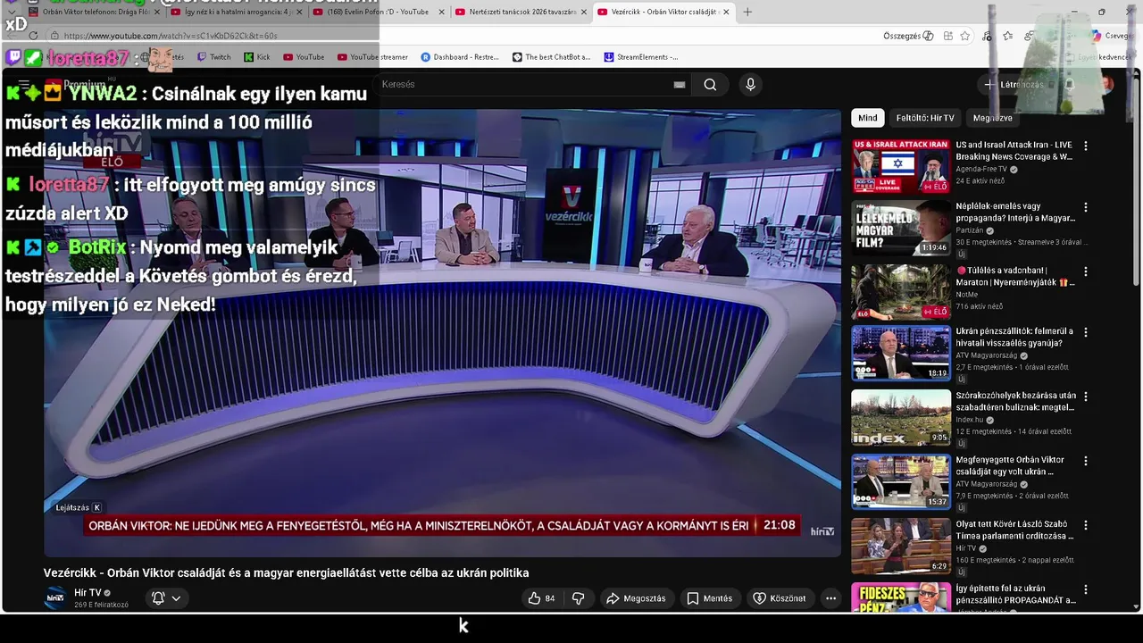
Task: Click the YouTube search magnifier button
Action: [710, 84]
